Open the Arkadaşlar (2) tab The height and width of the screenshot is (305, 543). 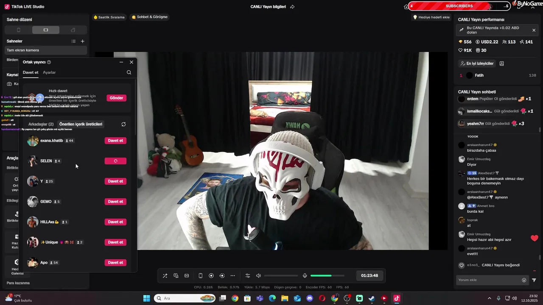(x=41, y=124)
